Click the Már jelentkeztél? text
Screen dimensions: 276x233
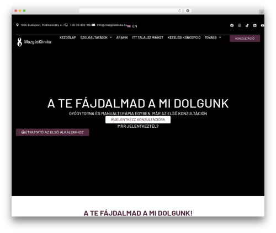click(x=138, y=126)
